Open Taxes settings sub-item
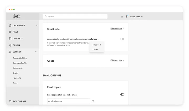The height and width of the screenshot is (111, 189). 15,83
